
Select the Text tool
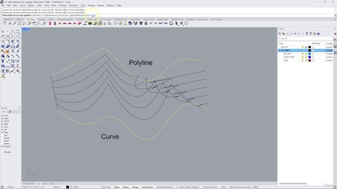3,61
